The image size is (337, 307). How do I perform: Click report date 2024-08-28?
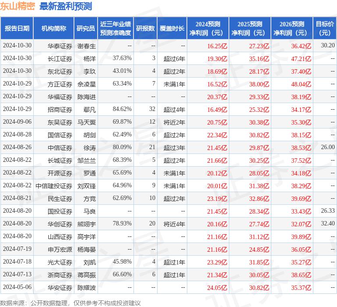[x=17, y=135]
